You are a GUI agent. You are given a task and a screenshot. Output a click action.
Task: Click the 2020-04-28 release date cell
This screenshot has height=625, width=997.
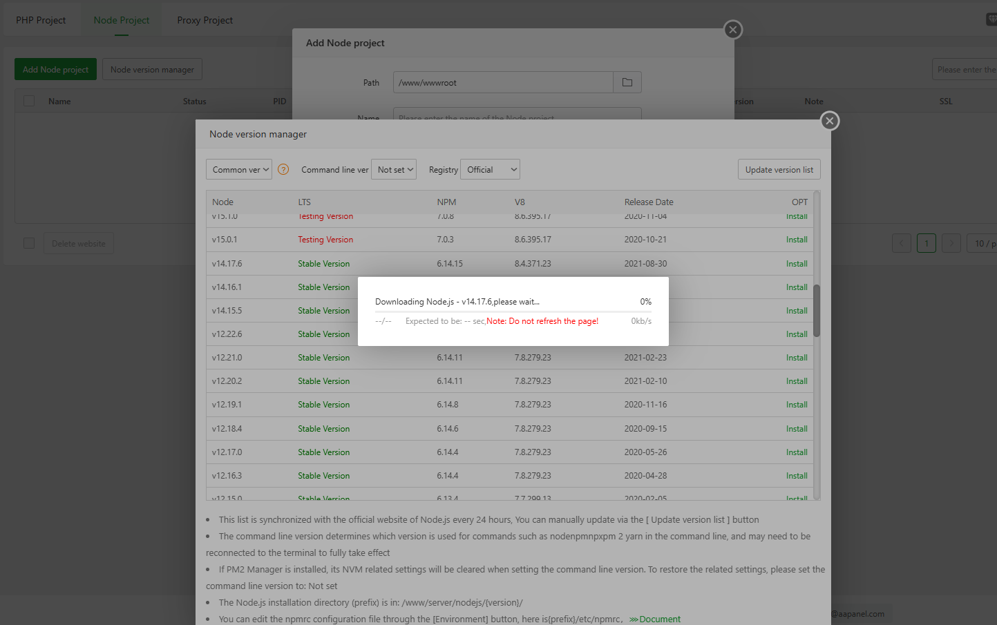point(646,476)
